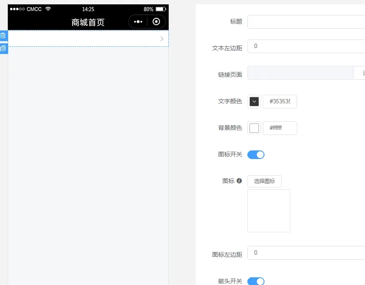The height and width of the screenshot is (285, 365).
Task: Click the 箭头开关 label
Action: click(230, 281)
